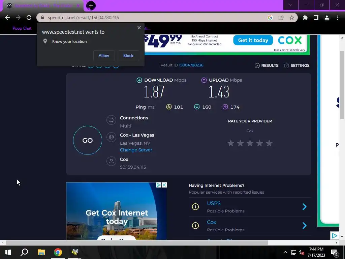Open the RESULTS history page
This screenshot has width=345, height=259.
(266, 65)
